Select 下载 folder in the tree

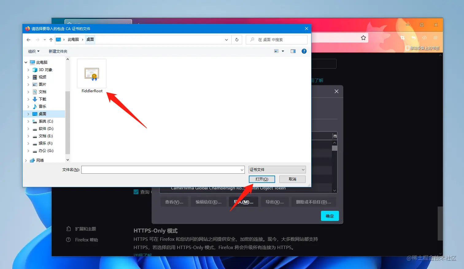[x=42, y=99]
